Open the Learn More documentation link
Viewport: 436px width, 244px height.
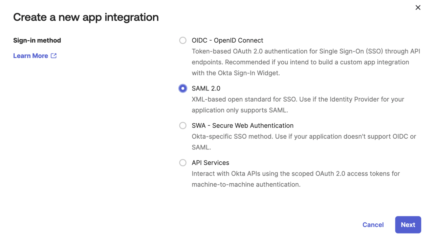(x=30, y=56)
